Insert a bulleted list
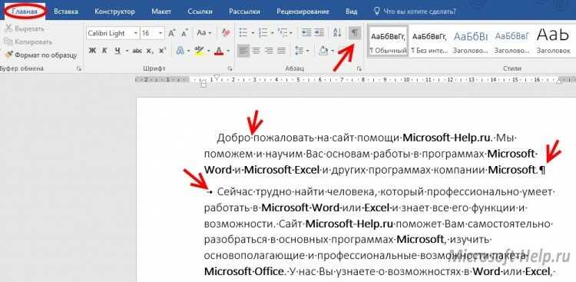The width and height of the screenshot is (576, 282). [243, 33]
